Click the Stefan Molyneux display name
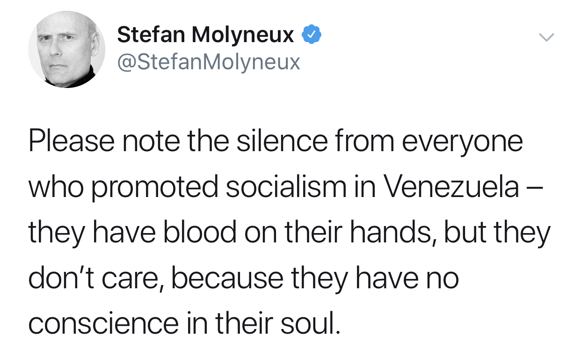 click(x=205, y=35)
